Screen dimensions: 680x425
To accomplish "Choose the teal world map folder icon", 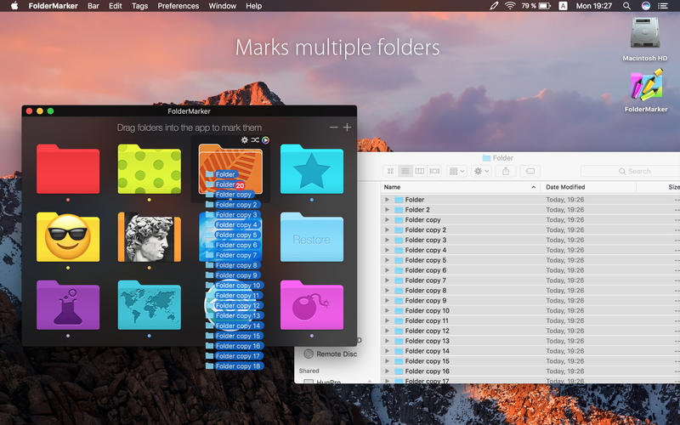I will (150, 305).
